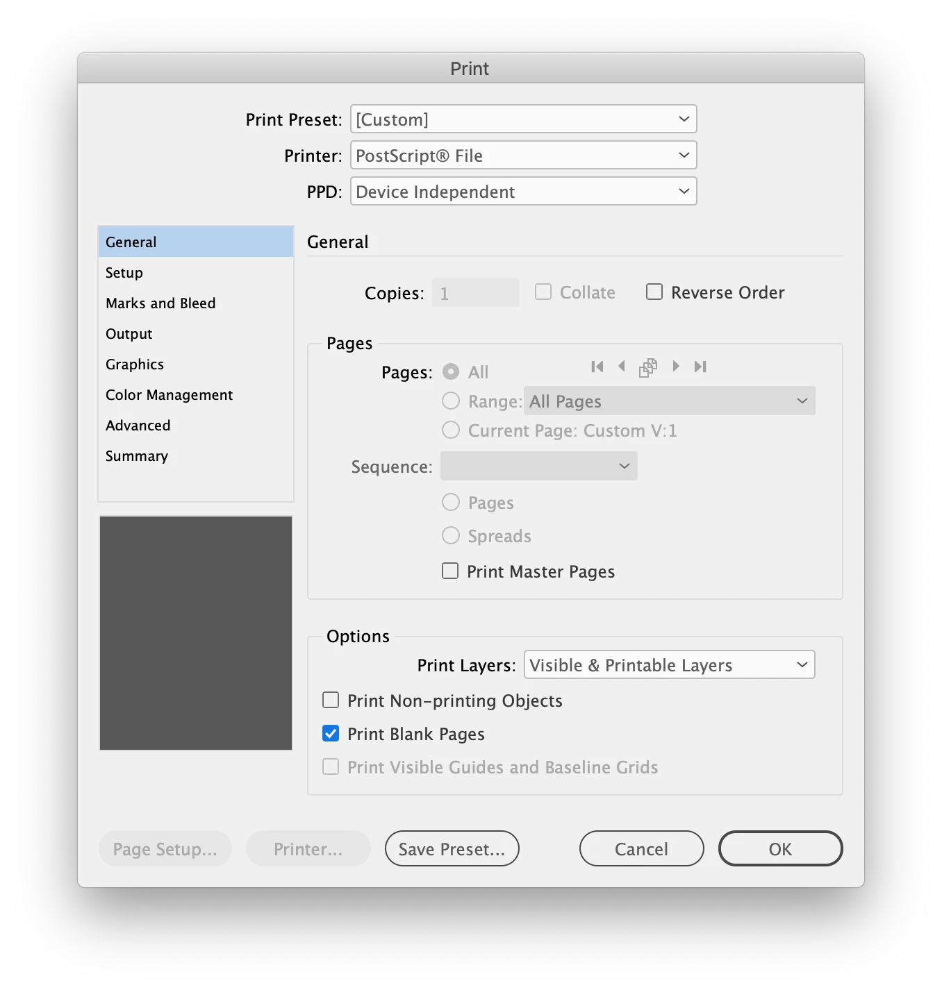942x990 pixels.
Task: Go to the previous spread arrow
Action: (622, 366)
